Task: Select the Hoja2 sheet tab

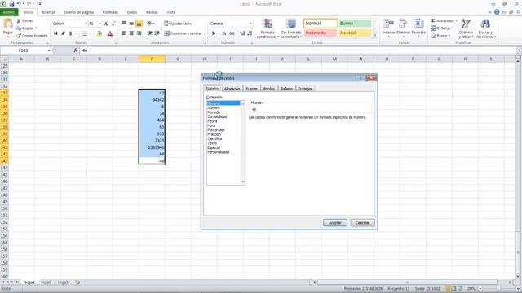Action: tap(46, 282)
